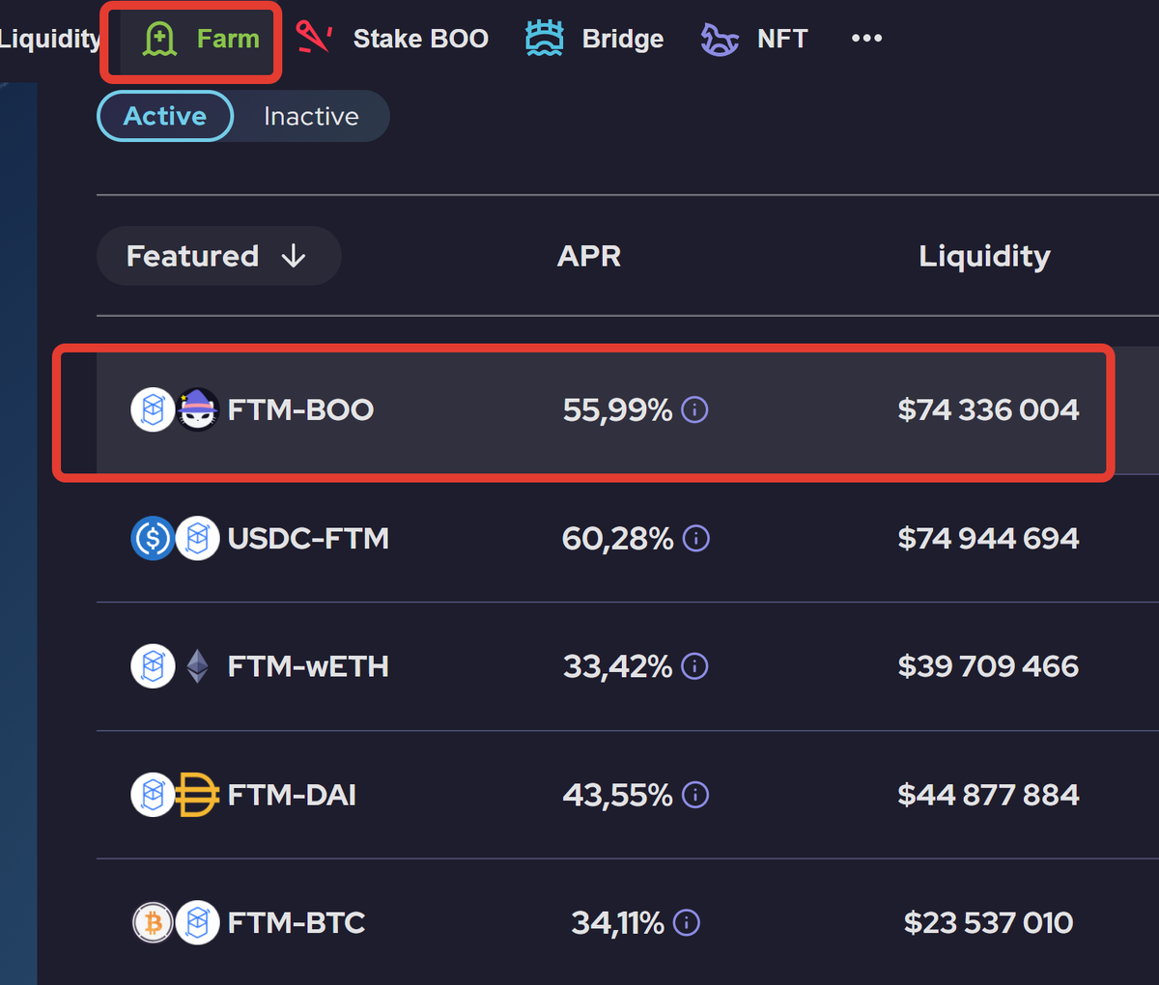This screenshot has height=985, width=1159.
Task: Click the Stake BOO wand icon
Action: (x=314, y=38)
